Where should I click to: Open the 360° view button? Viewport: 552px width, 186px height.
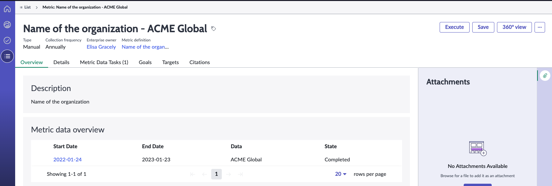coord(514,27)
